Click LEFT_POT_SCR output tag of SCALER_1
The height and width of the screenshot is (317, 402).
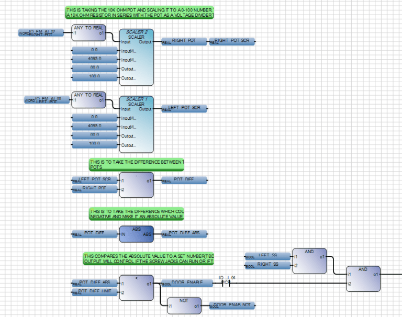[184, 108]
